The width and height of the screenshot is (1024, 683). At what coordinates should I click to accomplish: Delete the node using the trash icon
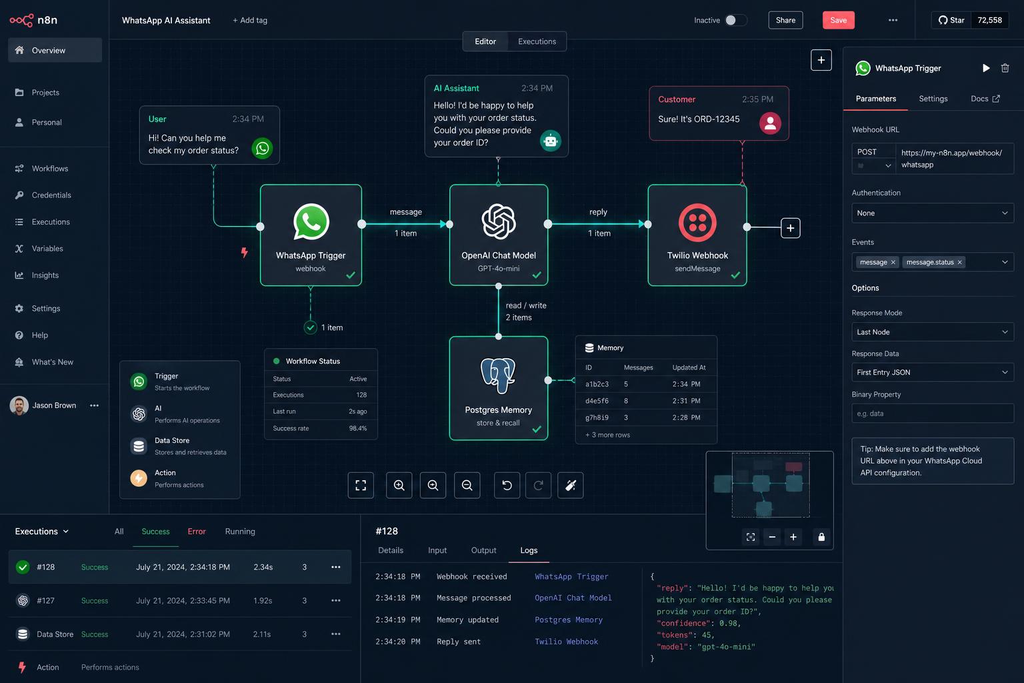coord(1005,68)
